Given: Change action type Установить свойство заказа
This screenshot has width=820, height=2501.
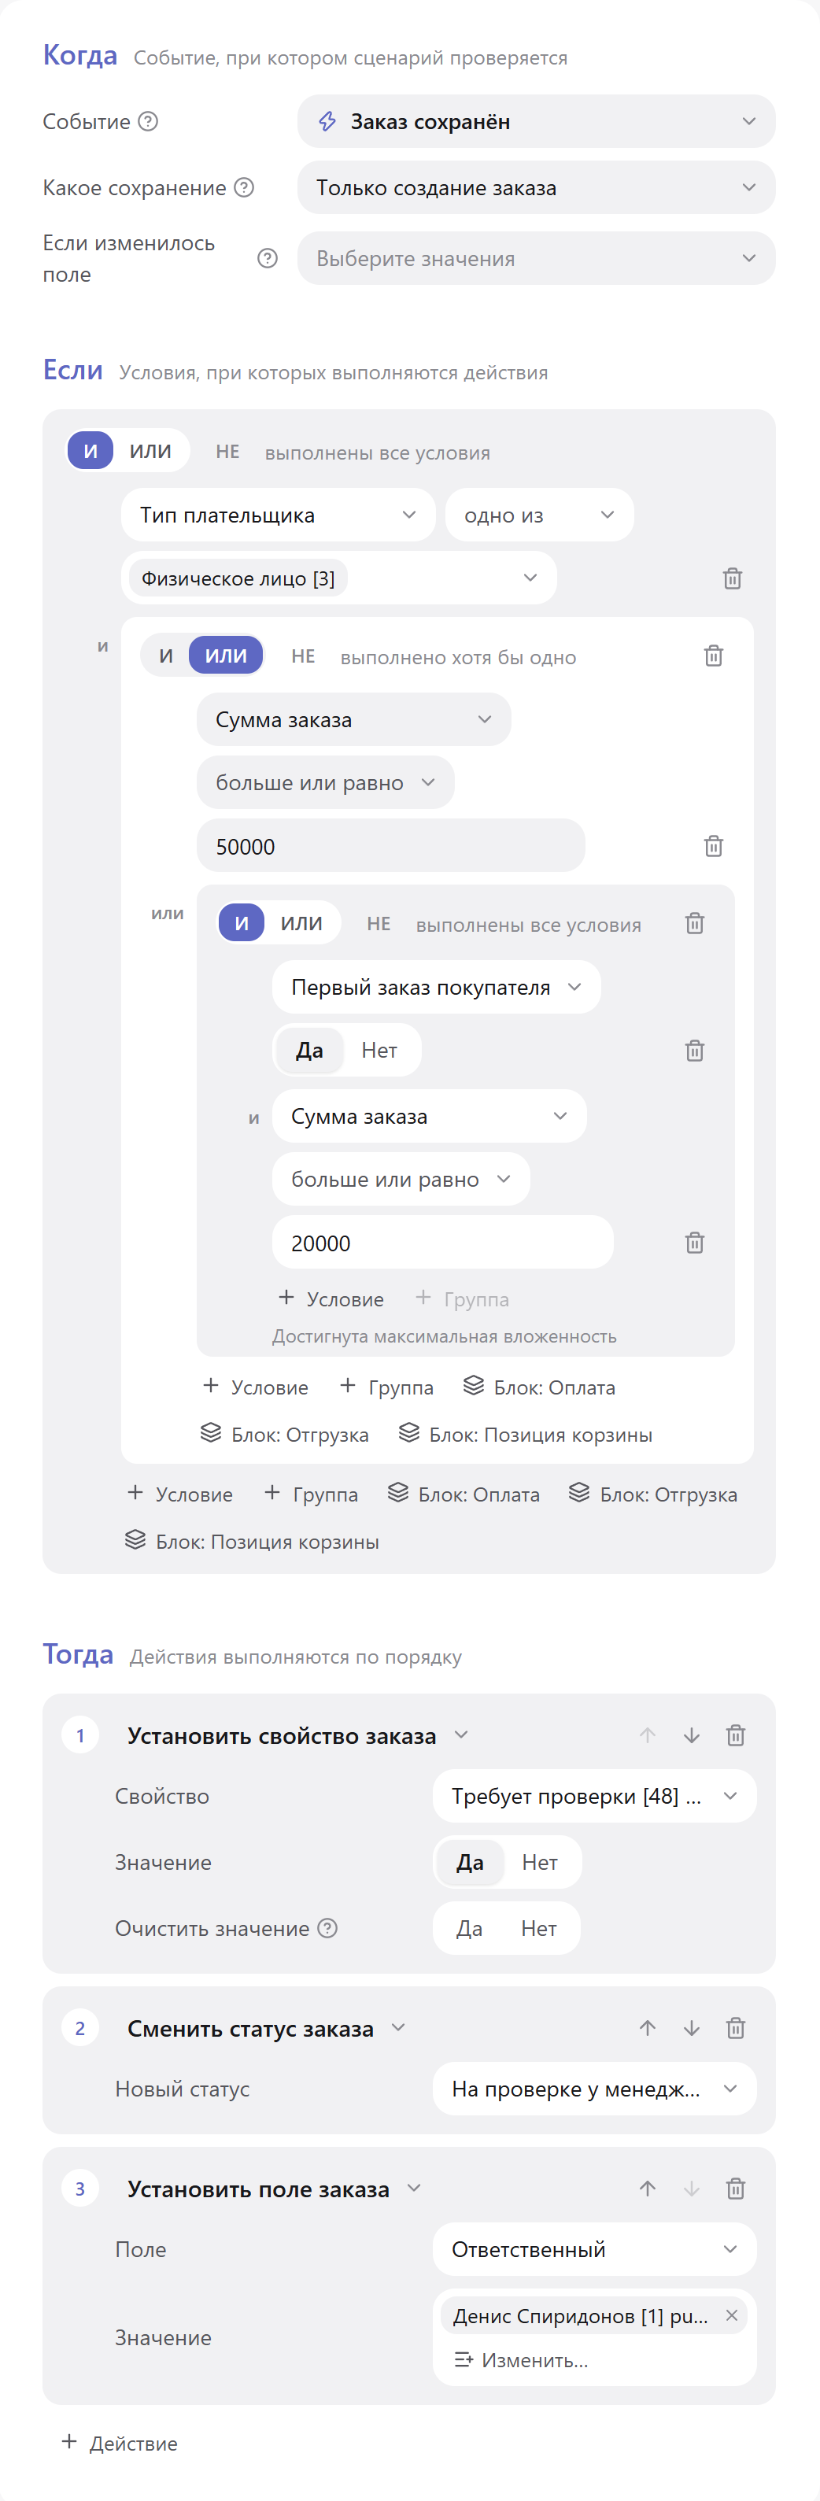Looking at the screenshot, I should tap(298, 1736).
